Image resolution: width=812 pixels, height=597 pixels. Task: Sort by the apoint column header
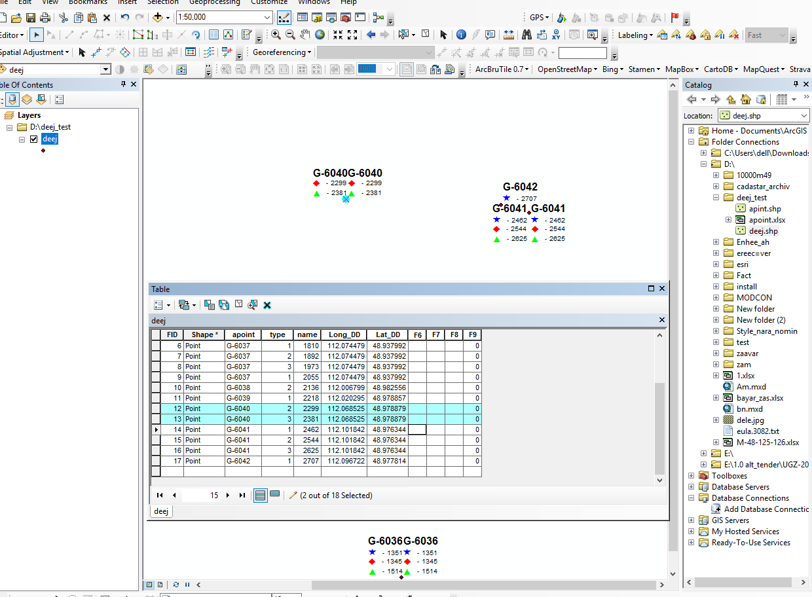pos(243,335)
